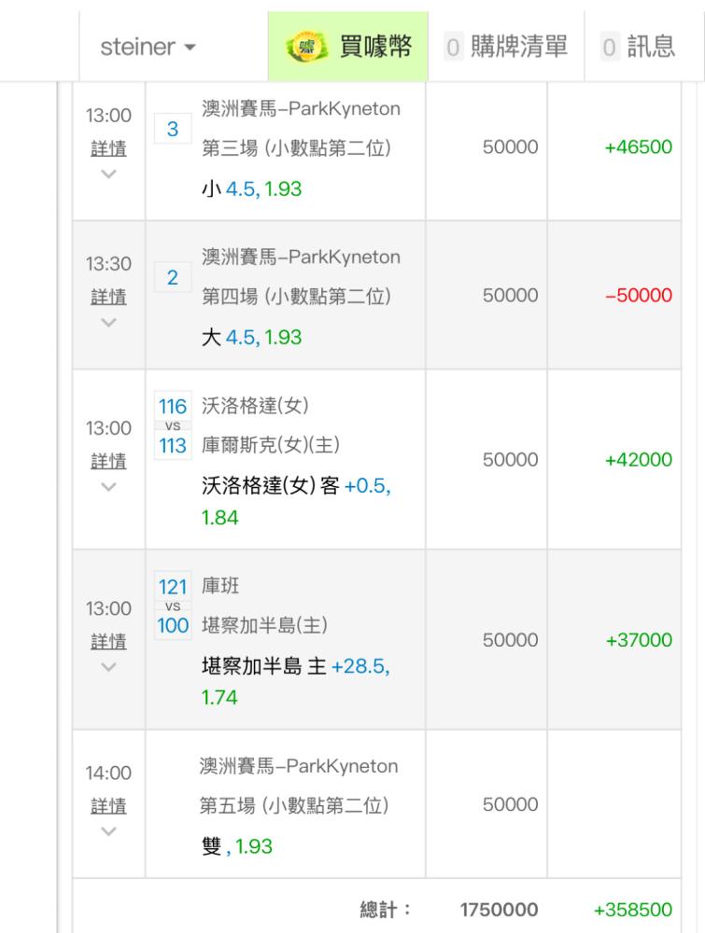Click the 購牌清單 count badge
Image resolution: width=705 pixels, height=933 pixels.
click(453, 47)
